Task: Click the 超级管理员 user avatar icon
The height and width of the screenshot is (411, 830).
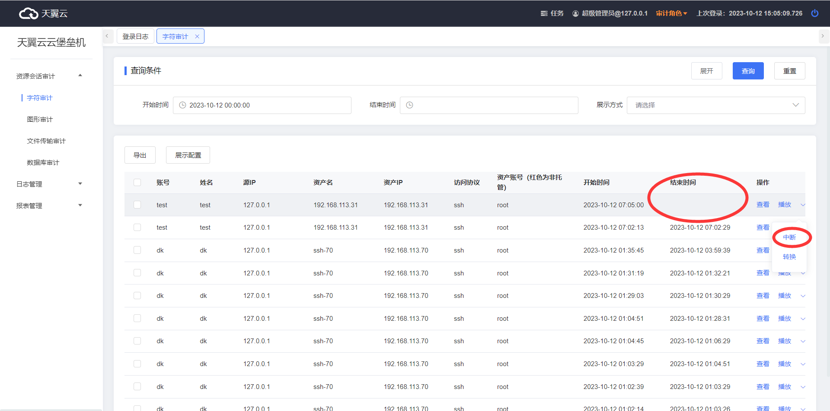Action: click(x=575, y=13)
